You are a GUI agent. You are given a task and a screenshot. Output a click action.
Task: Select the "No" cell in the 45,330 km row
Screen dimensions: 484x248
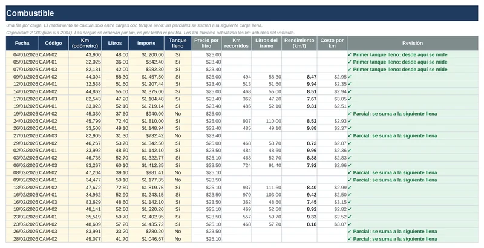click(x=178, y=114)
